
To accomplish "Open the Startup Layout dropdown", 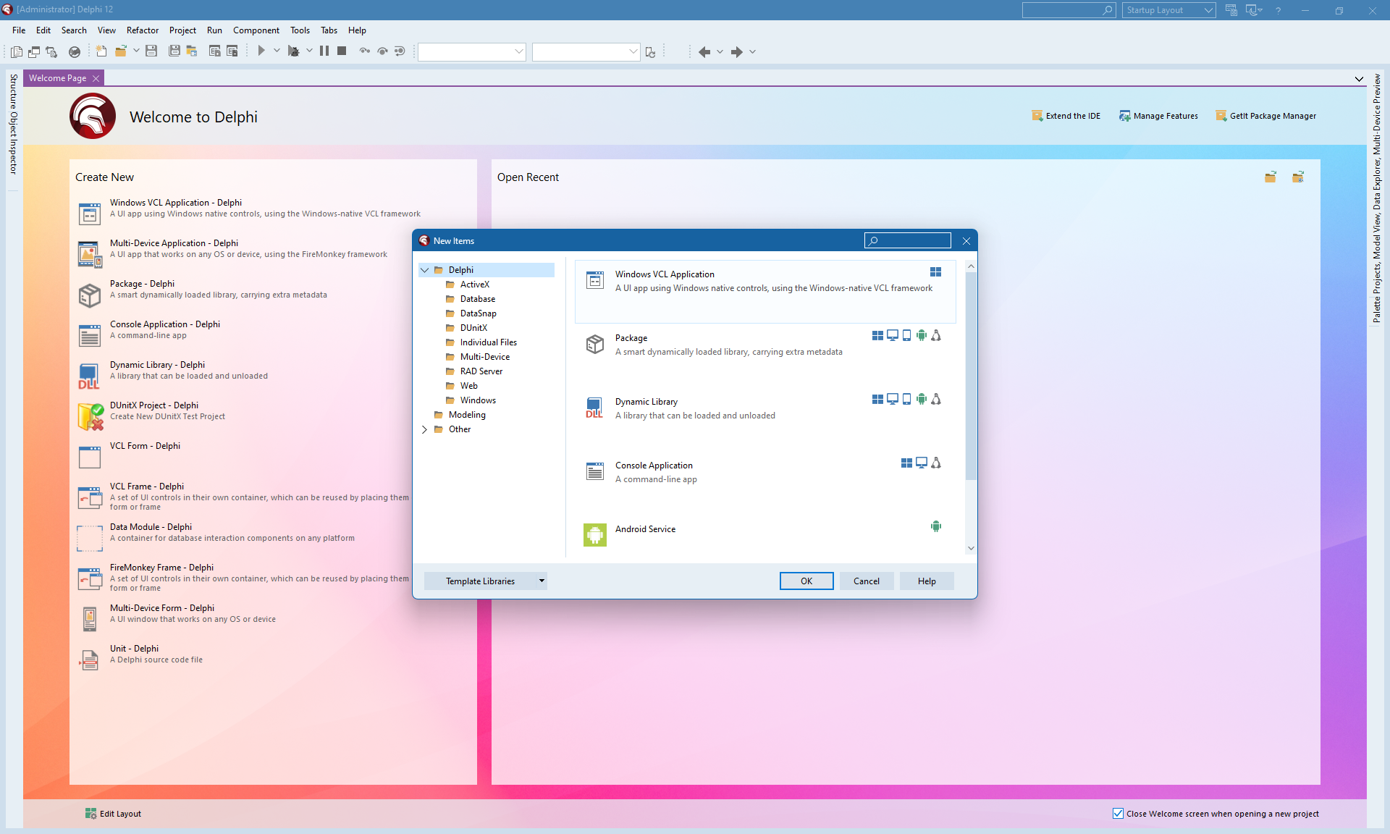I will (1169, 10).
